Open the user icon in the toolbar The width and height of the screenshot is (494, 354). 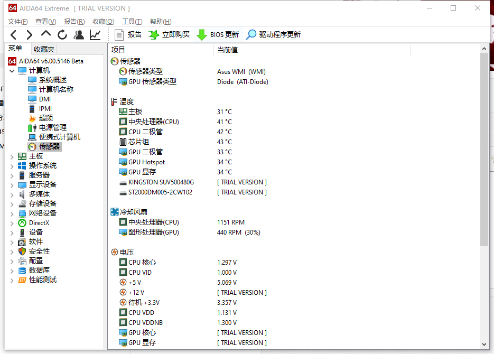click(79, 35)
